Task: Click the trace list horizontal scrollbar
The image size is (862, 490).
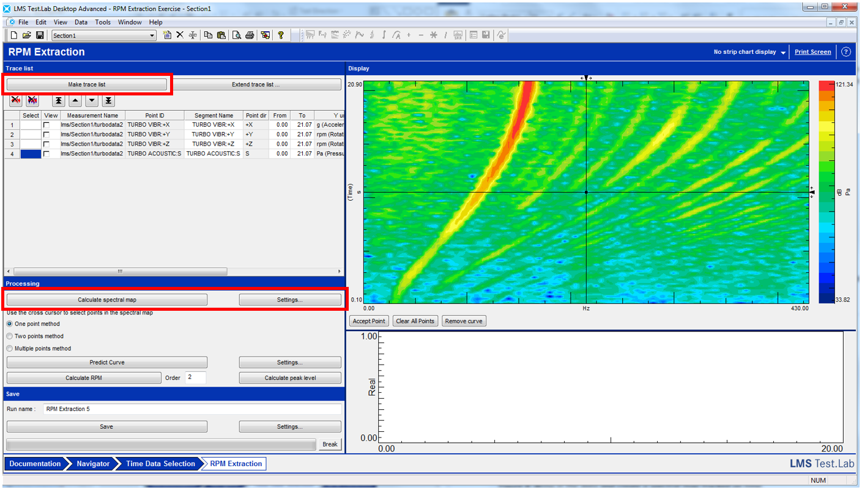Action: pyautogui.click(x=120, y=271)
